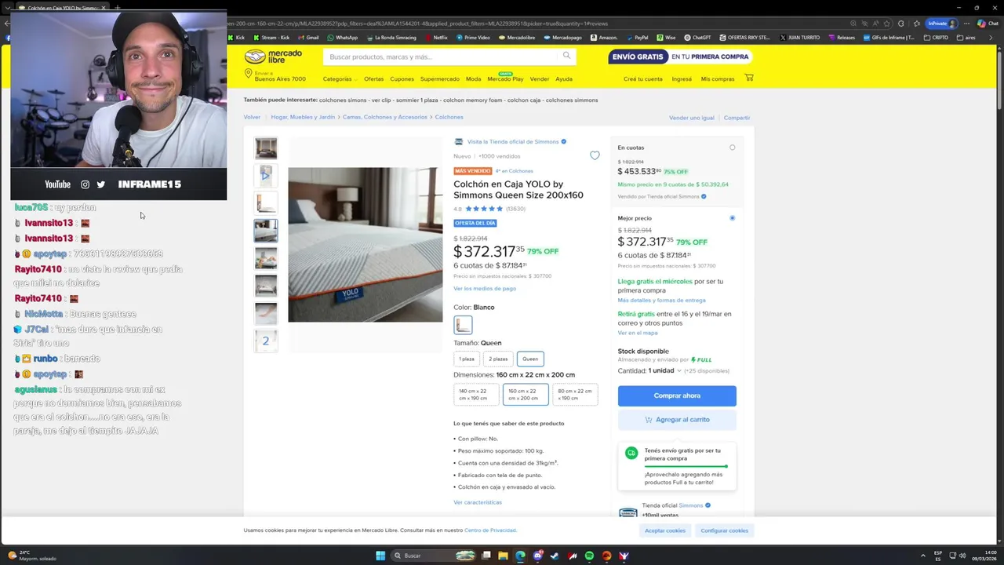Select the En cuotas radio option
The image size is (1004, 565).
tap(733, 148)
